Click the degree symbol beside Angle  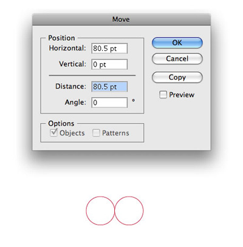point(133,100)
